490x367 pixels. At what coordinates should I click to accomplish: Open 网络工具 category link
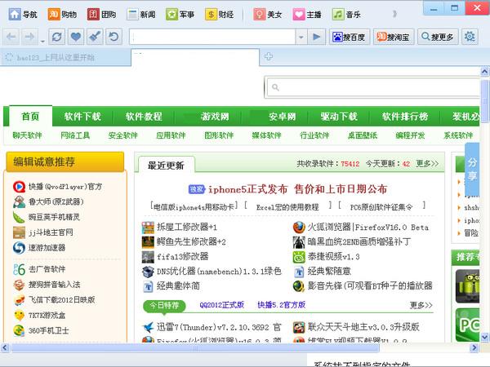[x=75, y=135]
